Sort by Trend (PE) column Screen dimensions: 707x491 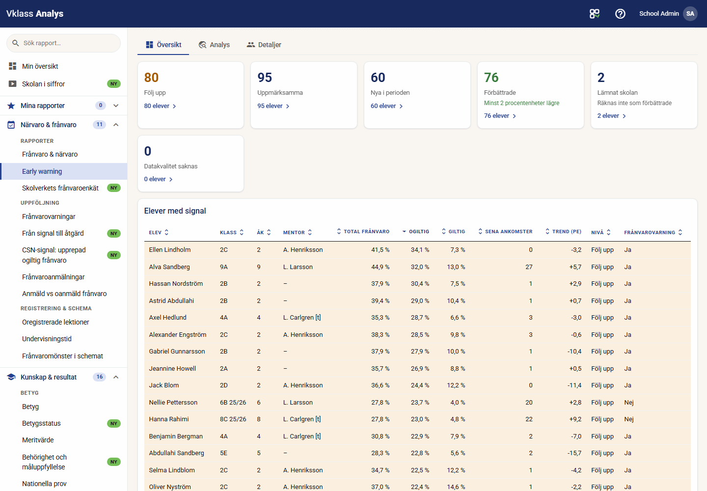coord(563,231)
